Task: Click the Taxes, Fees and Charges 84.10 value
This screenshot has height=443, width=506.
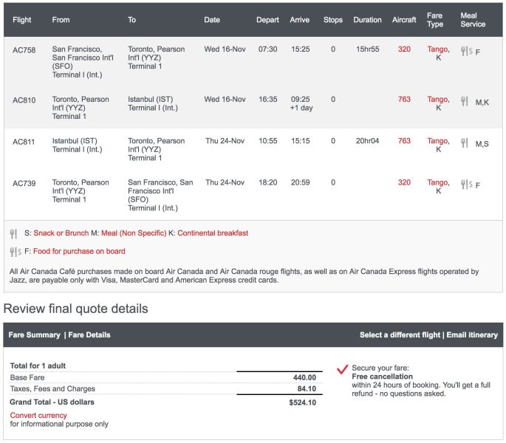Action: point(307,388)
